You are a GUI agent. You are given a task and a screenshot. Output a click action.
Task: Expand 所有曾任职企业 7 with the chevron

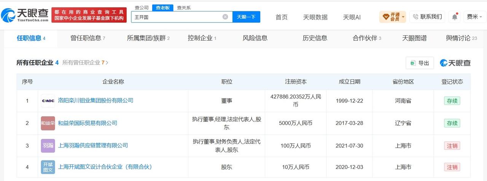107,63
